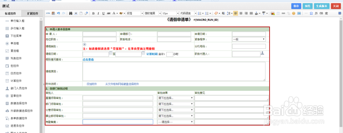Insert horizontal line icon

(x=306, y=13)
